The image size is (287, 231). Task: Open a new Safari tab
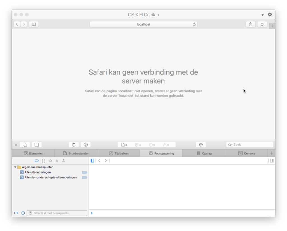(272, 26)
